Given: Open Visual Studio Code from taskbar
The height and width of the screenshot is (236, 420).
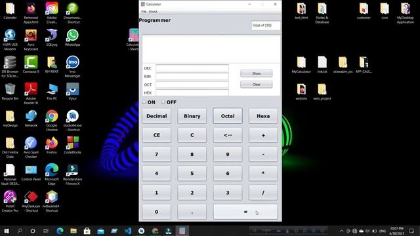Looking at the screenshot, I should tap(128, 231).
